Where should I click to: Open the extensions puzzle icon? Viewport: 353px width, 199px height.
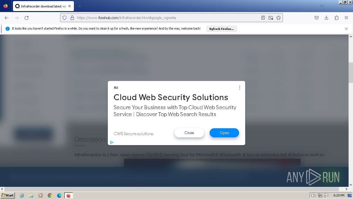336,18
